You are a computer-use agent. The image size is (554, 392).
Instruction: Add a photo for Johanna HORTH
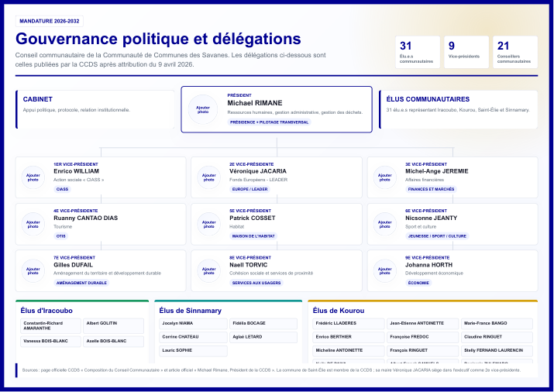(x=385, y=271)
